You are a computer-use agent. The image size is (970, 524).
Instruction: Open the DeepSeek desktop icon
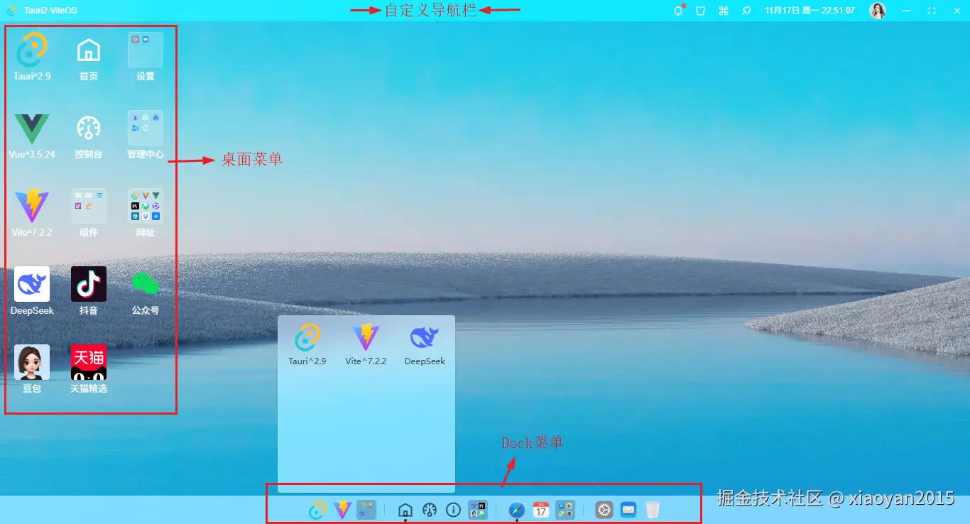(x=31, y=284)
